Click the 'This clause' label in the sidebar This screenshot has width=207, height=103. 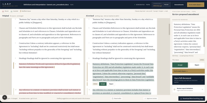(176, 60)
